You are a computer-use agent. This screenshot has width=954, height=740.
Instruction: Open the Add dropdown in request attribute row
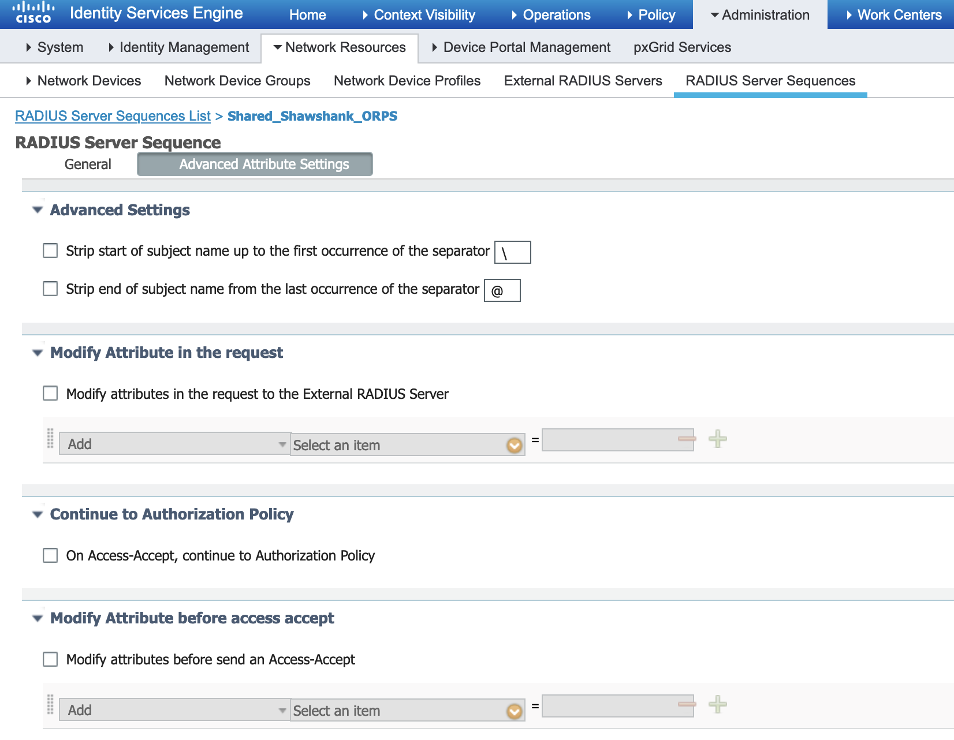(174, 444)
